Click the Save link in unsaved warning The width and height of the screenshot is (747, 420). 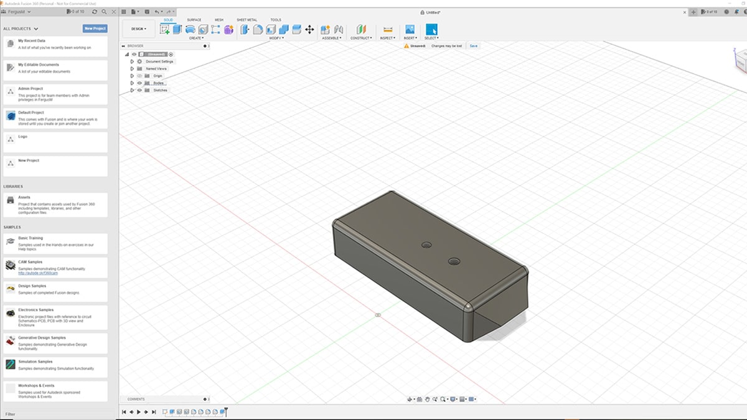(x=474, y=46)
